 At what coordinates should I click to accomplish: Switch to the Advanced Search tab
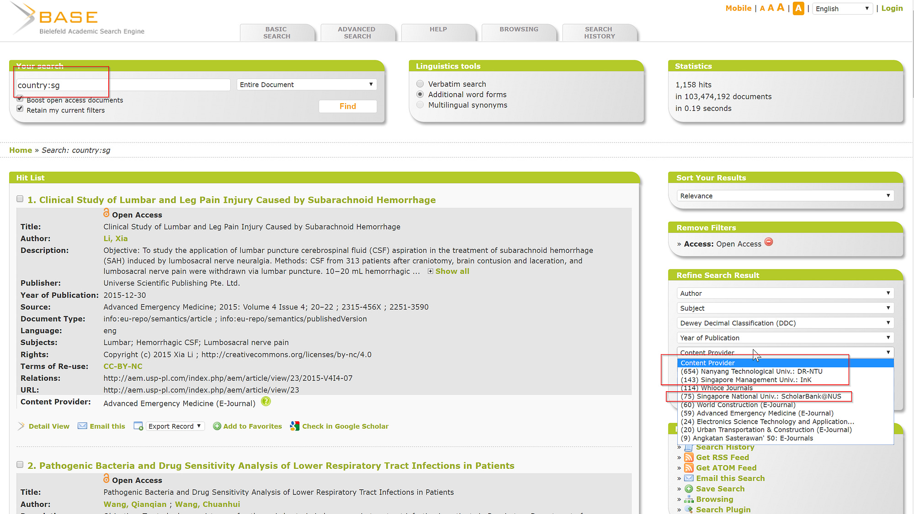357,32
